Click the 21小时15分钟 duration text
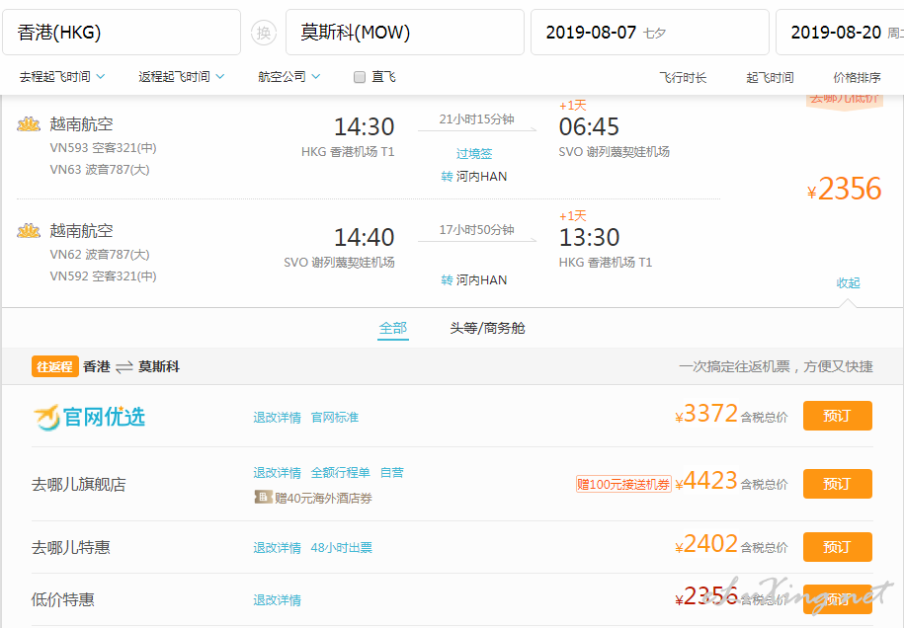The width and height of the screenshot is (904, 628). (476, 119)
